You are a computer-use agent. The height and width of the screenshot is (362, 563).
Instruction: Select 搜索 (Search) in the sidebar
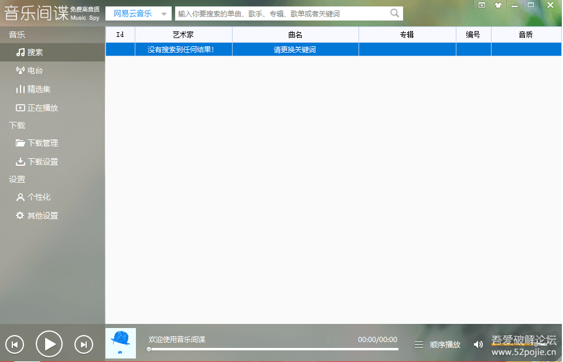pos(35,52)
